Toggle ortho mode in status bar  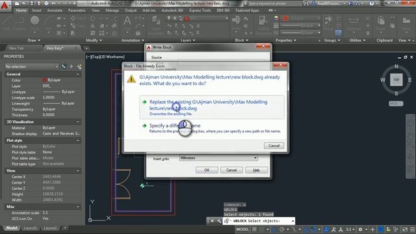274,229
